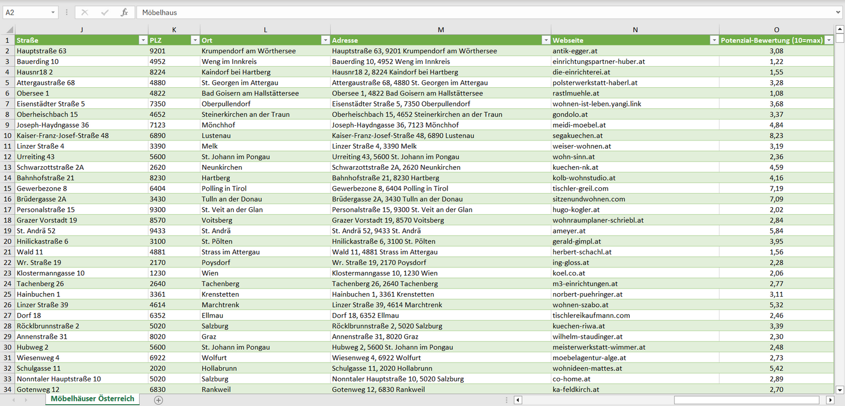Image resolution: width=845 pixels, height=406 pixels.
Task: Add a new sheet with plus button
Action: point(158,400)
